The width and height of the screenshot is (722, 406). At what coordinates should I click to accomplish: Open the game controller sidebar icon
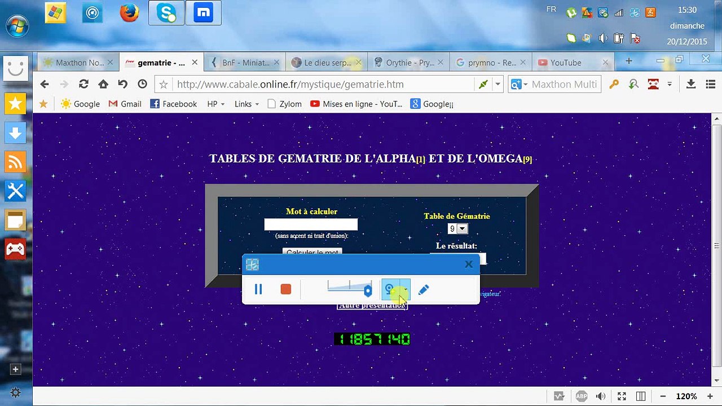pyautogui.click(x=15, y=249)
